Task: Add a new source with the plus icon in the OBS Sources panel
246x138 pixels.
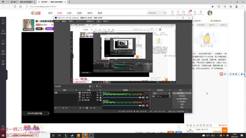Action: pos(80,108)
